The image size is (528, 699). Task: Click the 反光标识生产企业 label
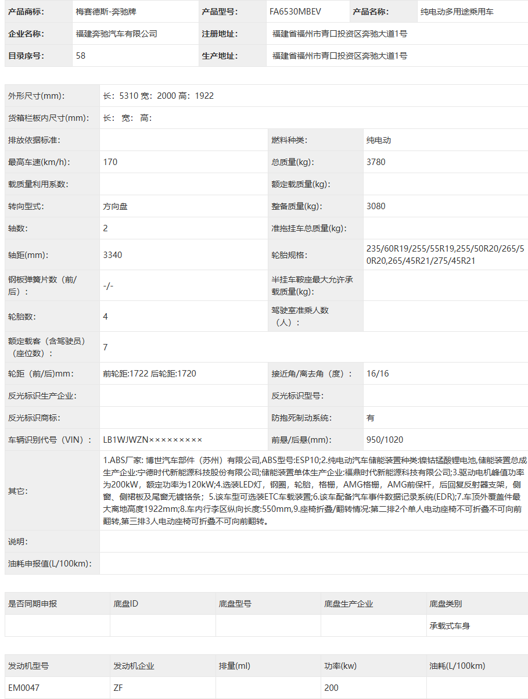[x=42, y=396]
